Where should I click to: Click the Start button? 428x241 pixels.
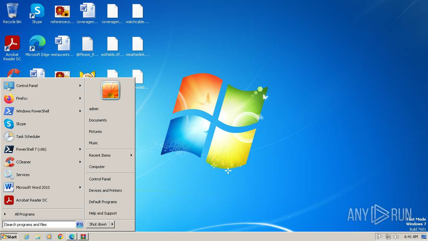(9, 237)
